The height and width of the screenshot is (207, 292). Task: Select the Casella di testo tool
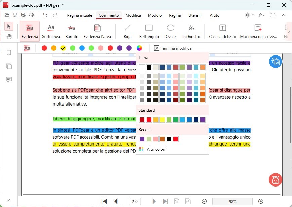pos(222,31)
